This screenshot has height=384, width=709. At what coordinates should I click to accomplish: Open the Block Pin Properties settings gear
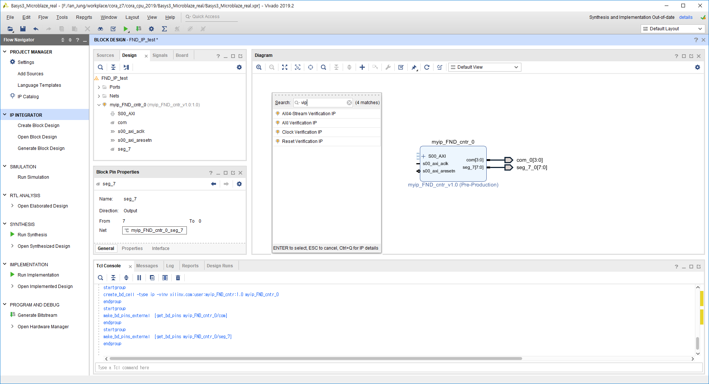pyautogui.click(x=239, y=184)
